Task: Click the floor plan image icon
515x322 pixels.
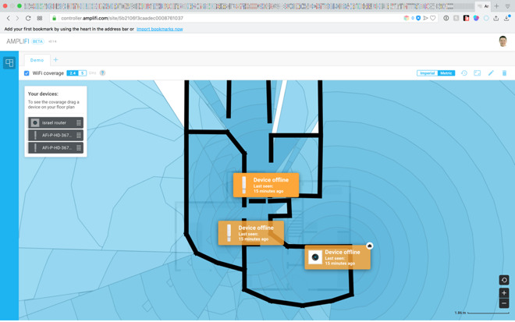Action: [478, 73]
